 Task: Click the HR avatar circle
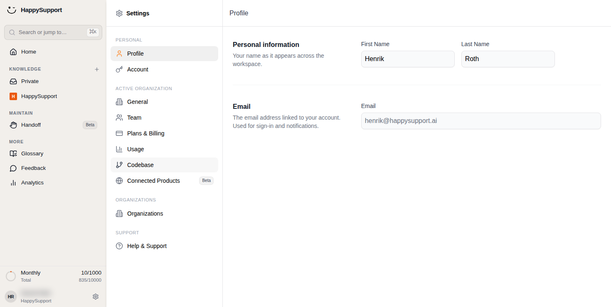(11, 297)
